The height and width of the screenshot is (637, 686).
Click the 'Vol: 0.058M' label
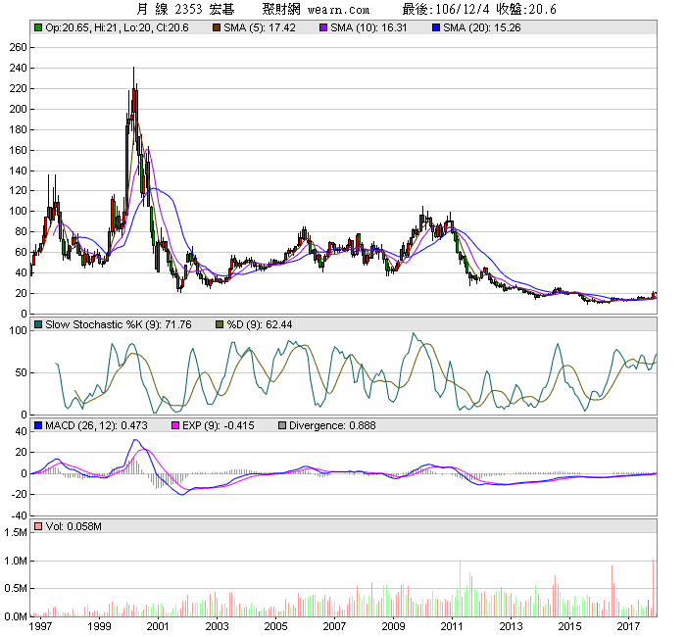click(73, 526)
